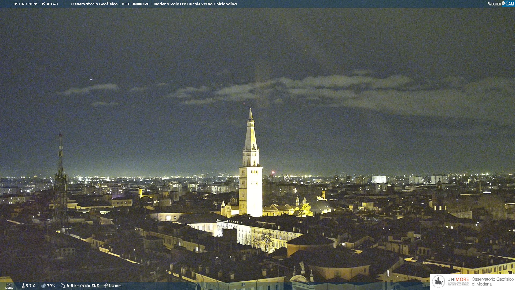The image size is (515, 290).
Task: Click the humidity water drops icon
Action: pos(43,286)
